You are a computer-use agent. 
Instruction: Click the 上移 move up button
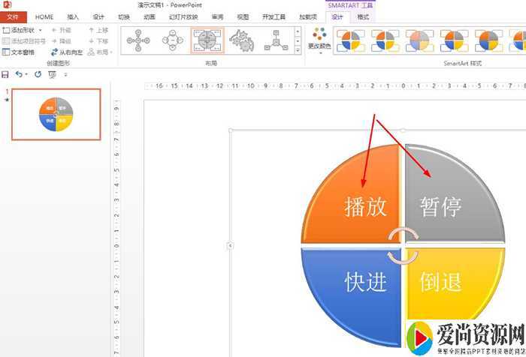point(98,31)
